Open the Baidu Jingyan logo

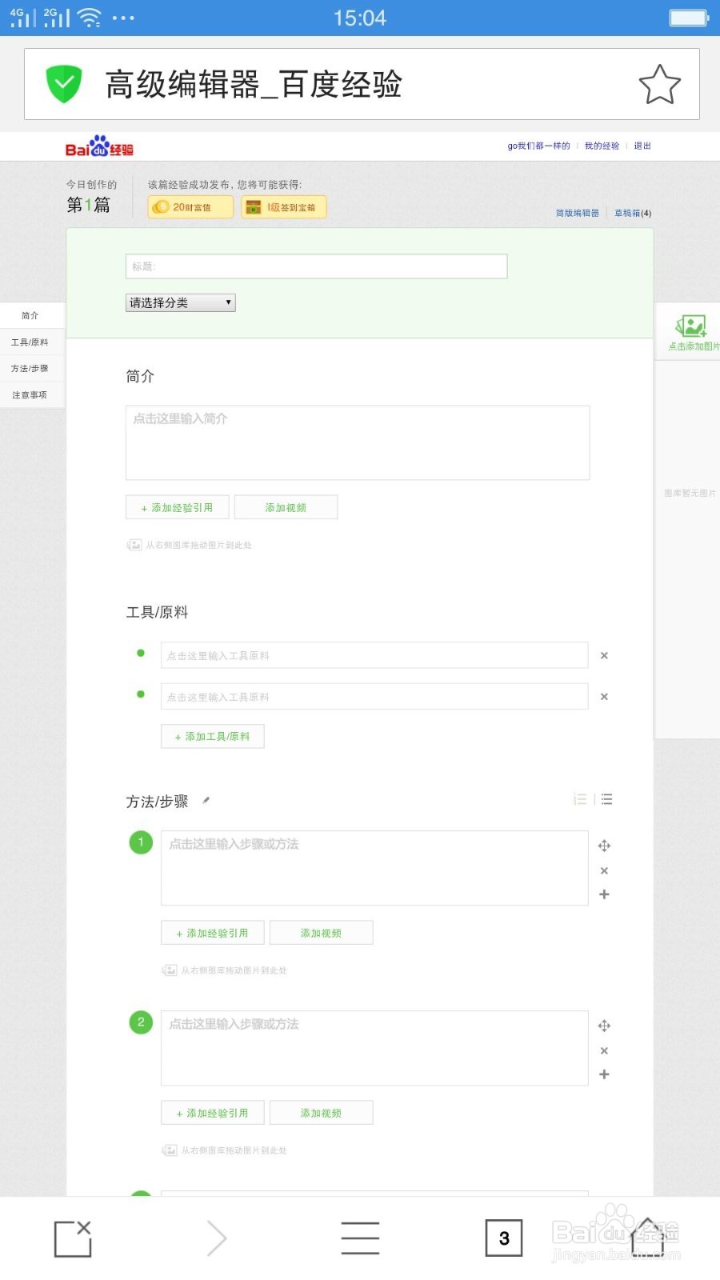(x=99, y=146)
